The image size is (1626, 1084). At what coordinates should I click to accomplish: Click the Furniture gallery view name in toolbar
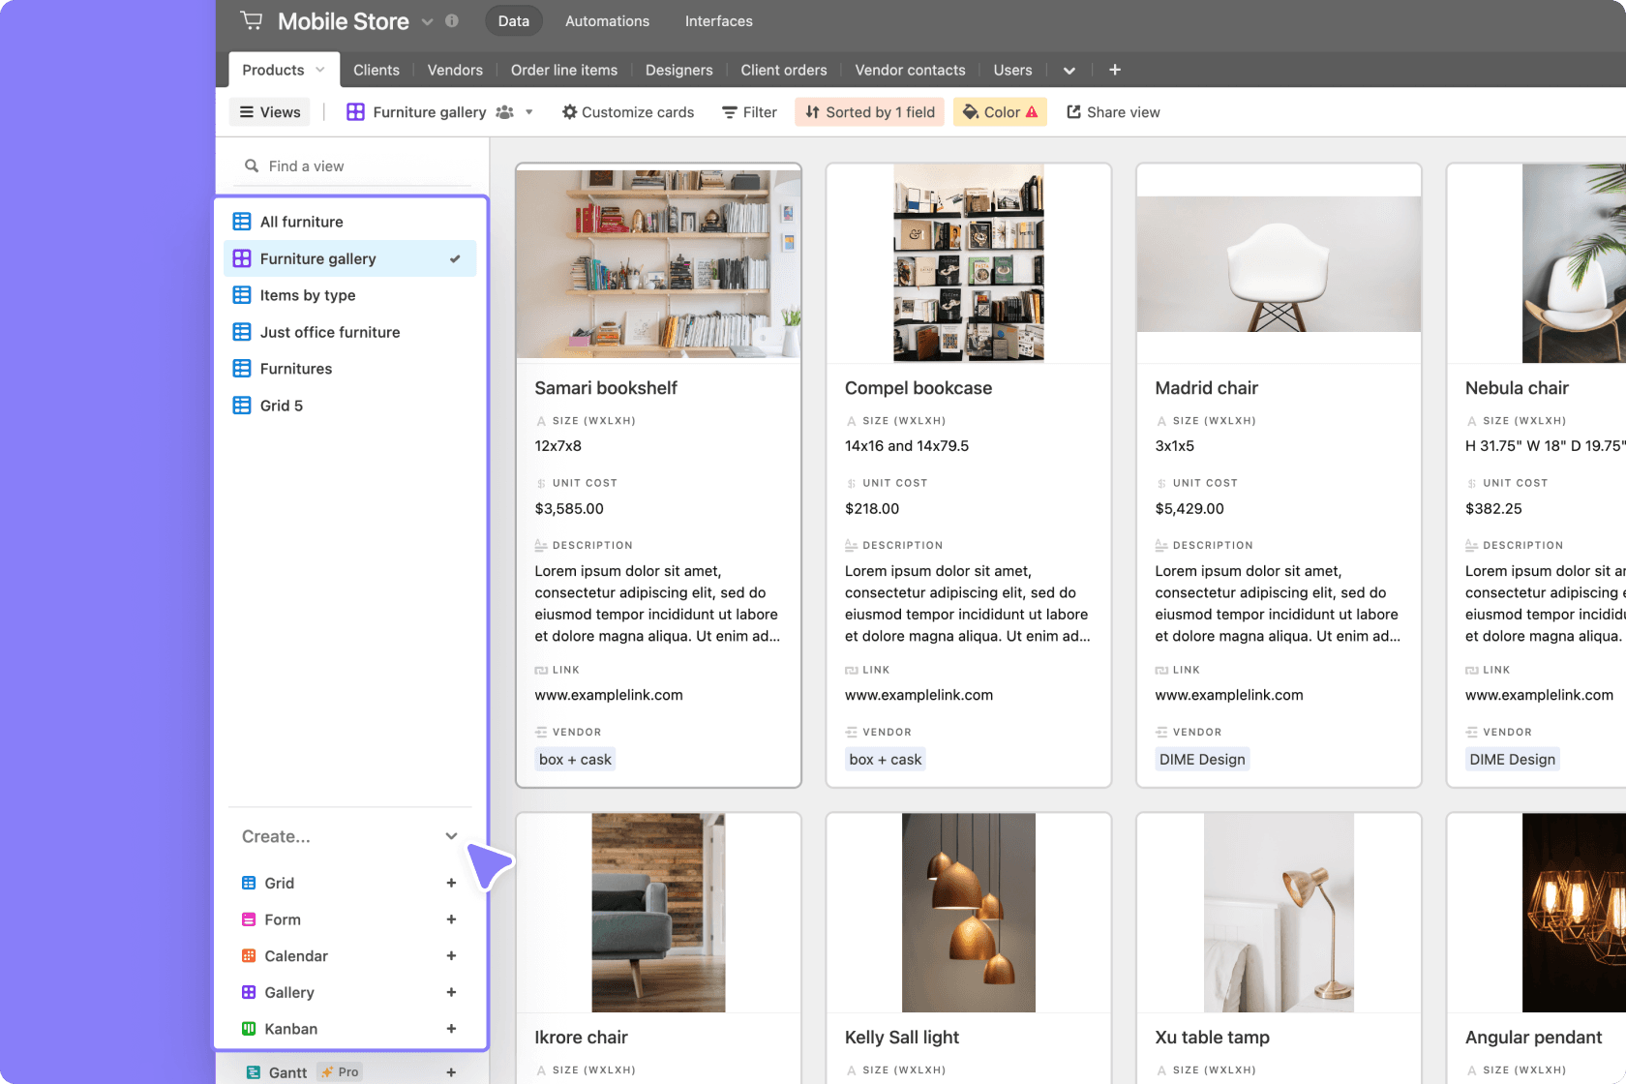[x=430, y=112]
